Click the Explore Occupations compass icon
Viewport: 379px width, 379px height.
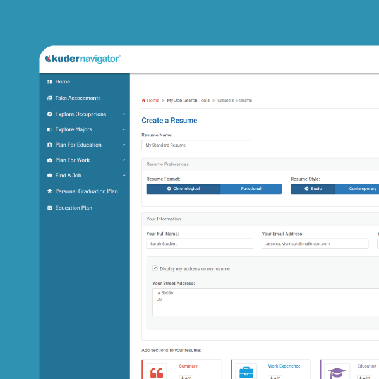coord(49,114)
